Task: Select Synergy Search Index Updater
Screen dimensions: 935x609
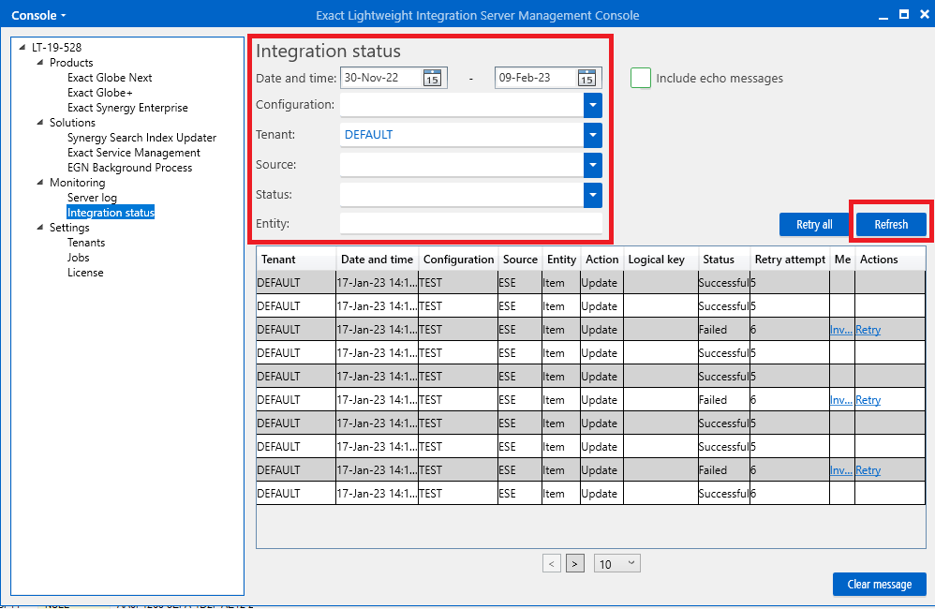Action: point(141,138)
